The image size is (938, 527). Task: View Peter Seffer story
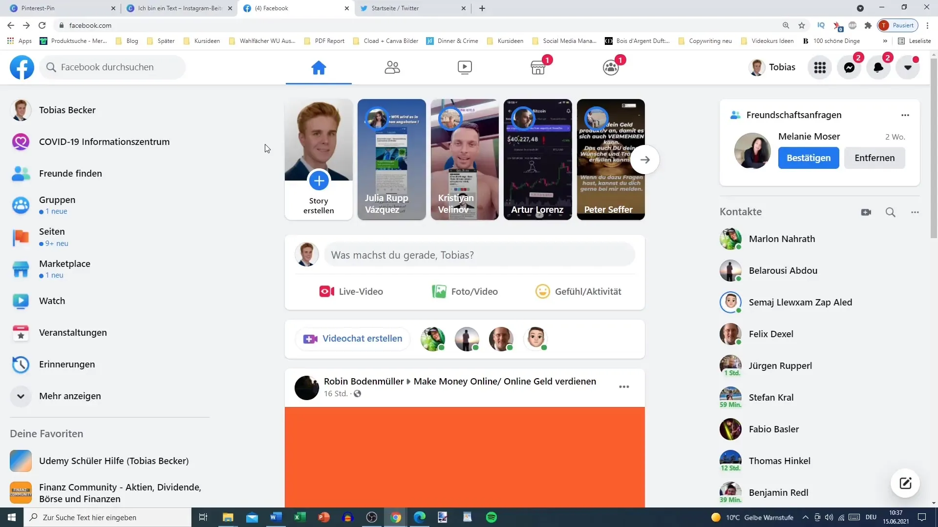pos(611,160)
